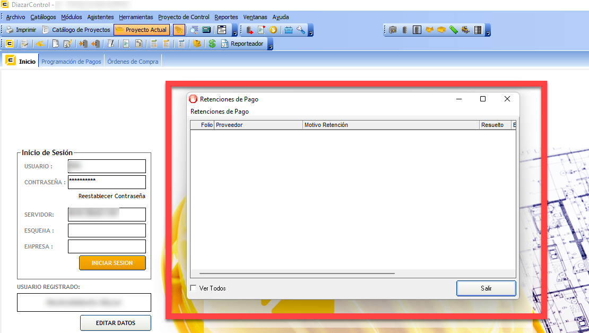The width and height of the screenshot is (589, 333).
Task: Click the green price tag icon
Action: pos(453,30)
